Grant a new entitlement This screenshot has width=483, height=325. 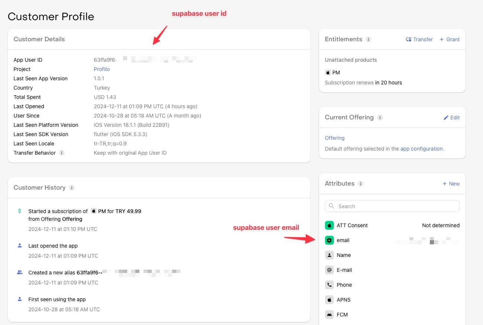point(450,39)
